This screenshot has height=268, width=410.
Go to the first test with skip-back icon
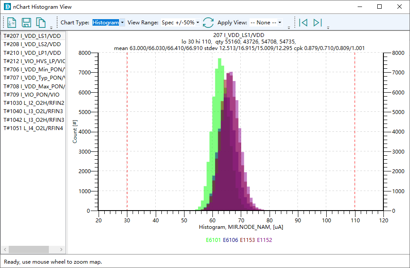click(304, 23)
